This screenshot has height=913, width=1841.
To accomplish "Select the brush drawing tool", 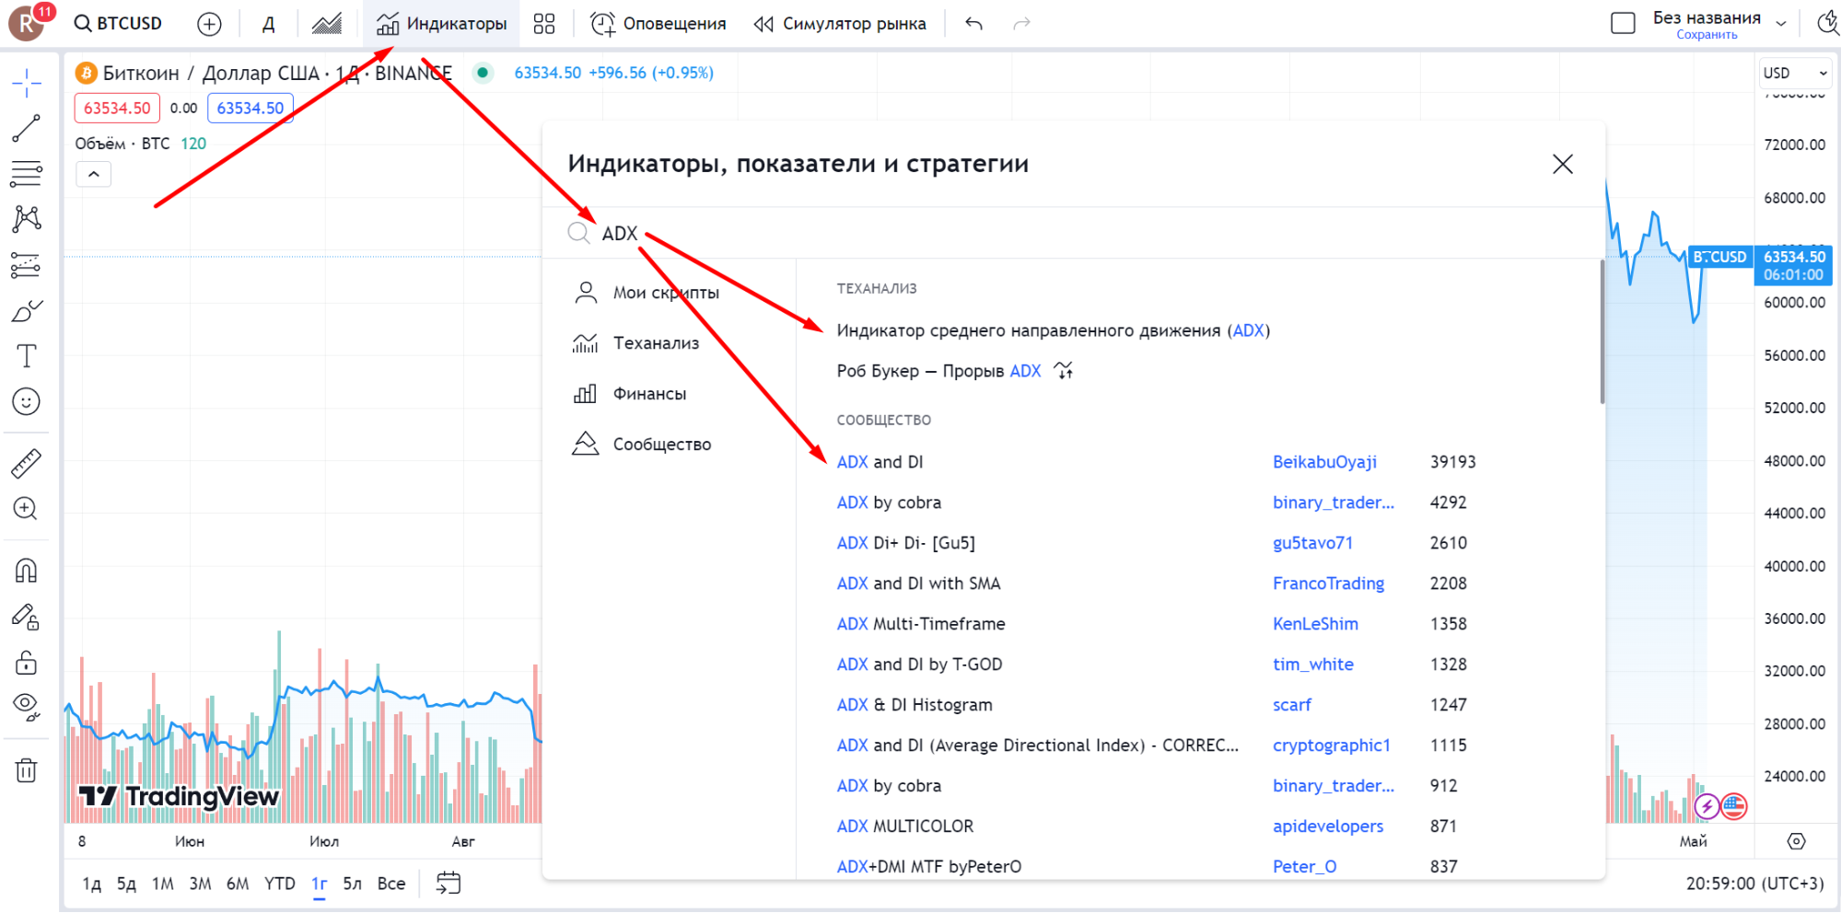I will pyautogui.click(x=28, y=310).
